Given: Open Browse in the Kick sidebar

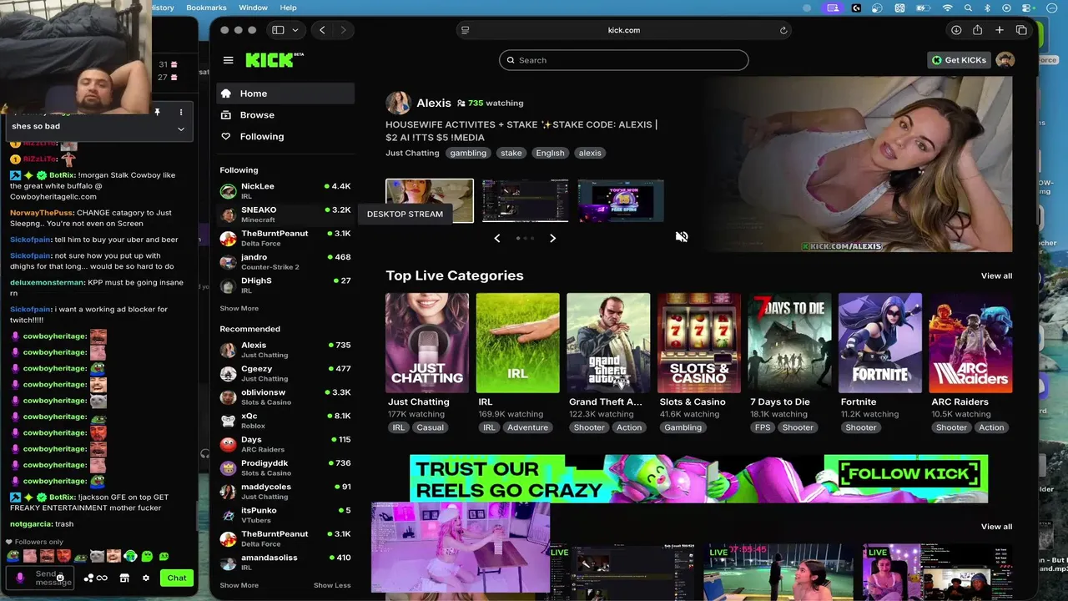Looking at the screenshot, I should (285, 115).
